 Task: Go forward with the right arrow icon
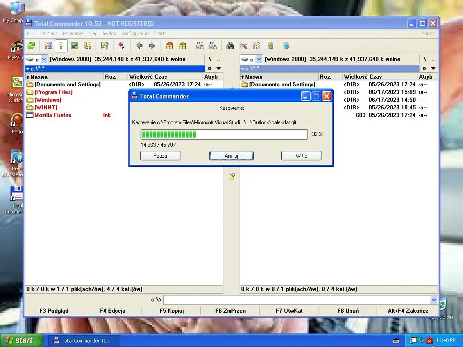click(152, 46)
